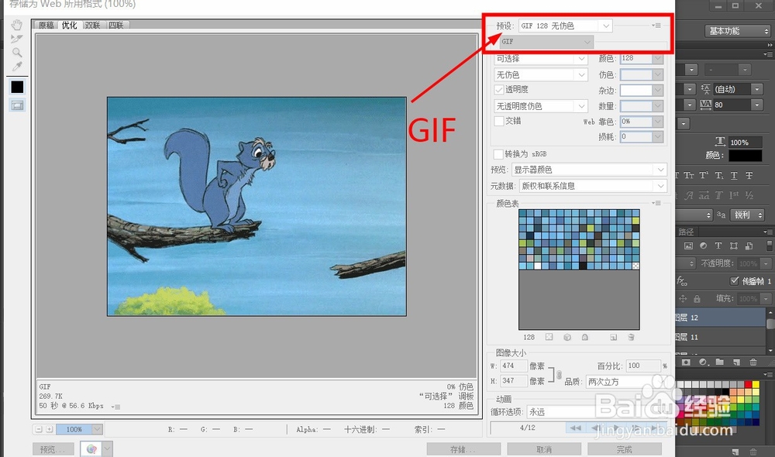775x457 pixels.
Task: Enable the 转换为 sRGB checkbox
Action: tap(498, 153)
